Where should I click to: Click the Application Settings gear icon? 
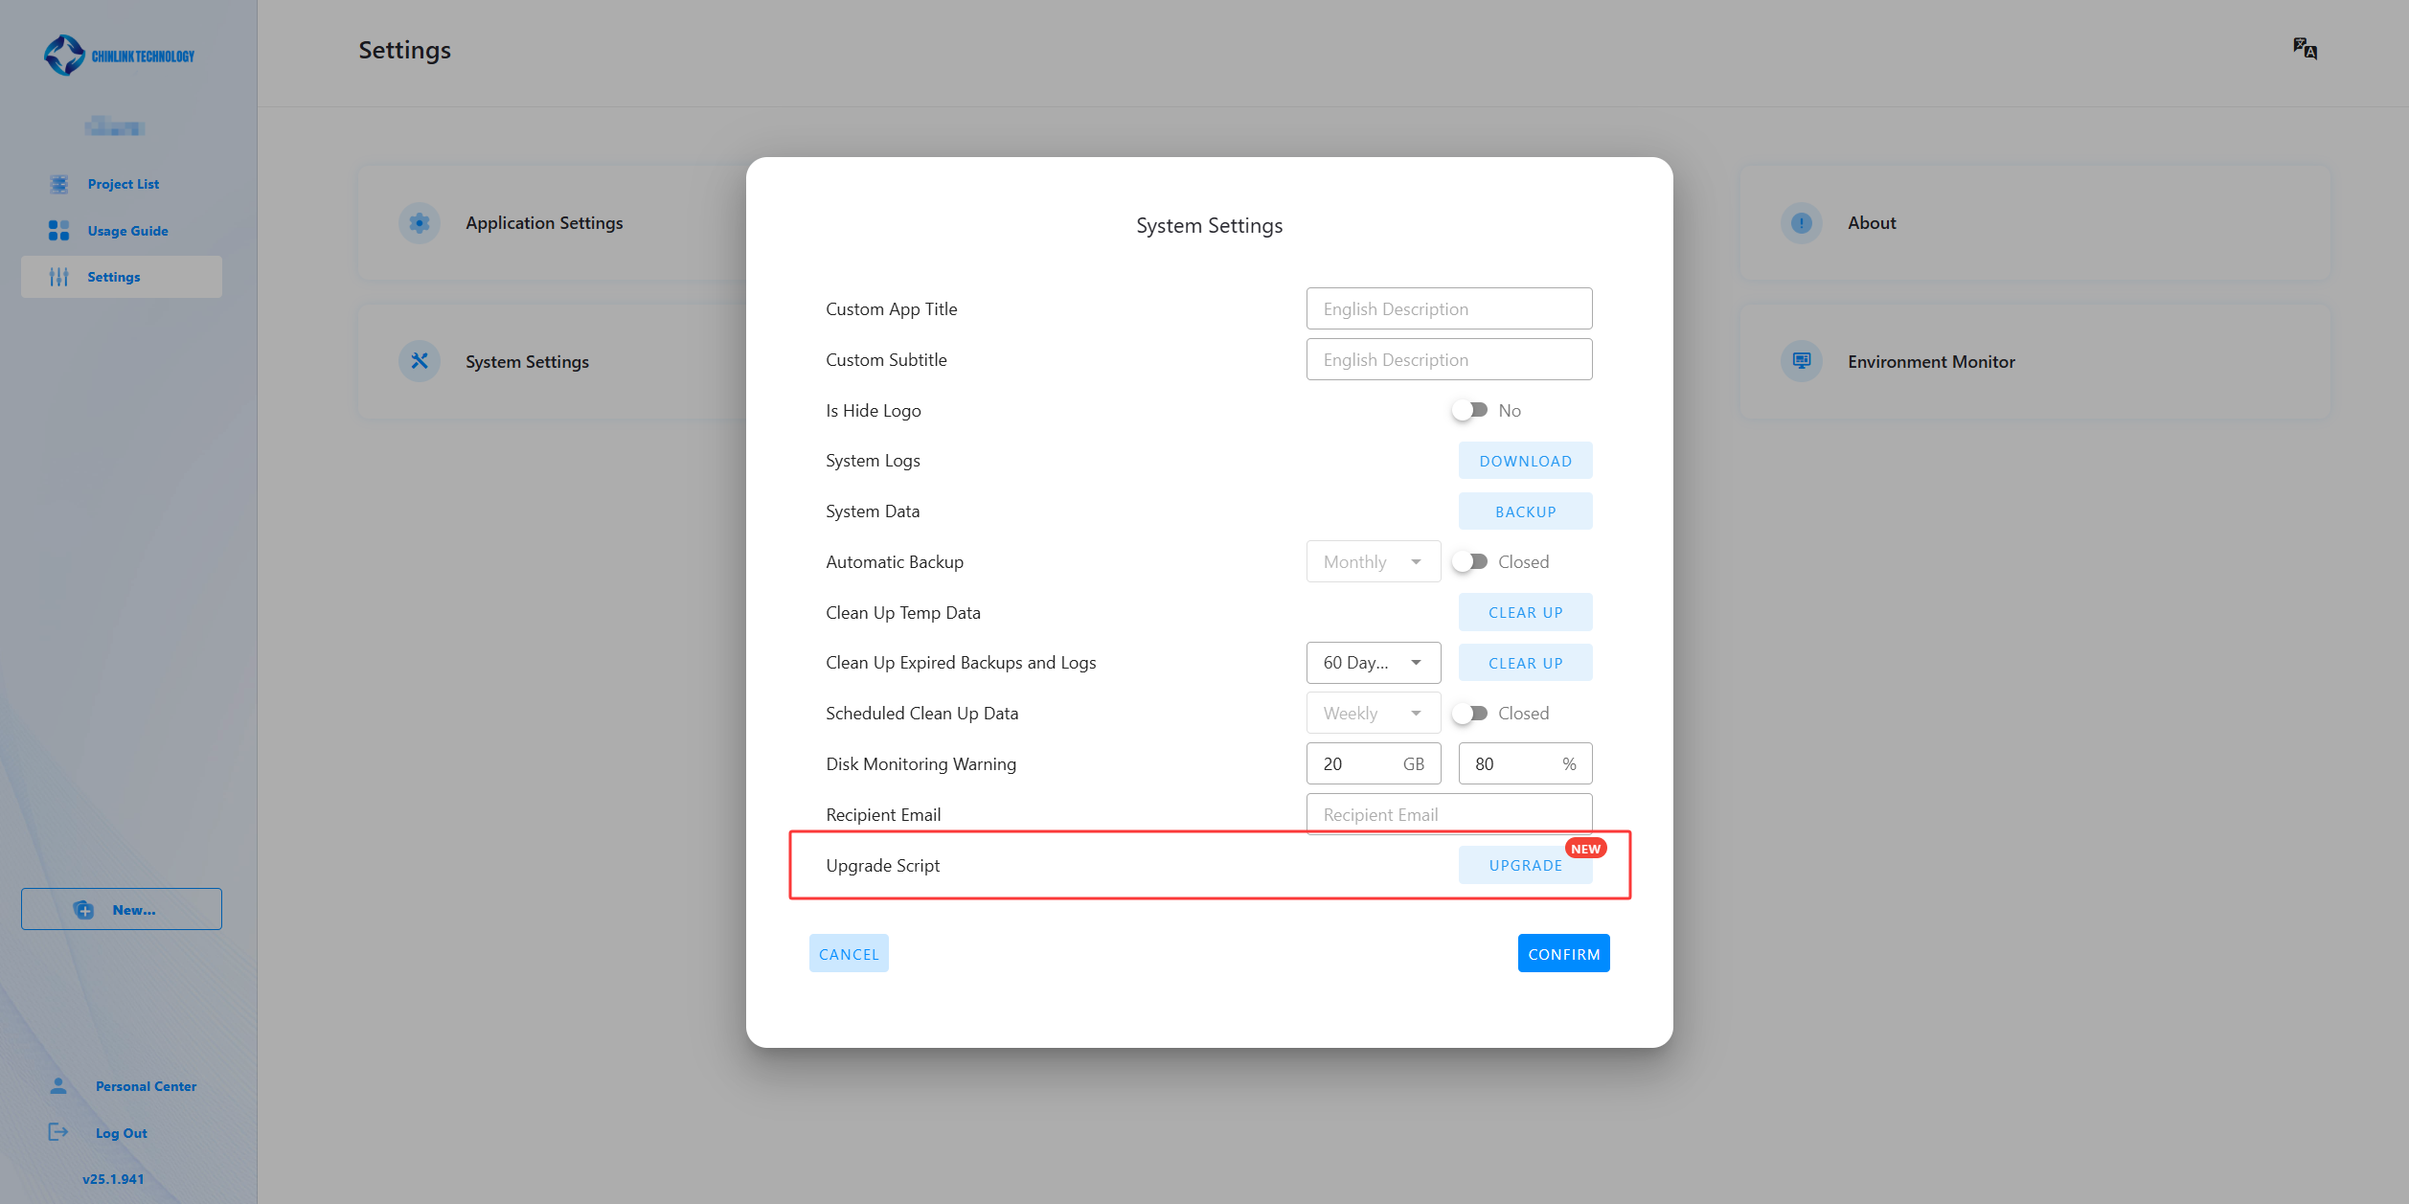[419, 223]
